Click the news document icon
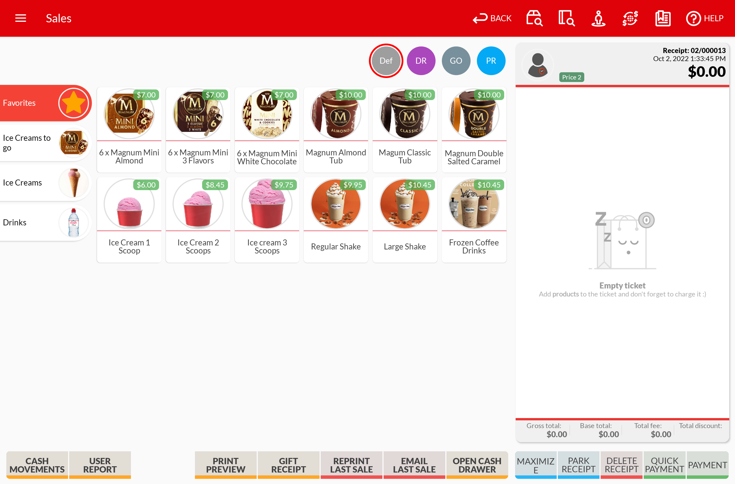The height and width of the screenshot is (484, 735). (x=663, y=18)
